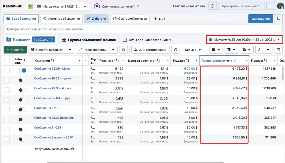Viewport: 285px width, 163px height.
Task: Toggle on campaign Сообщения 27.10
Action: point(22,110)
